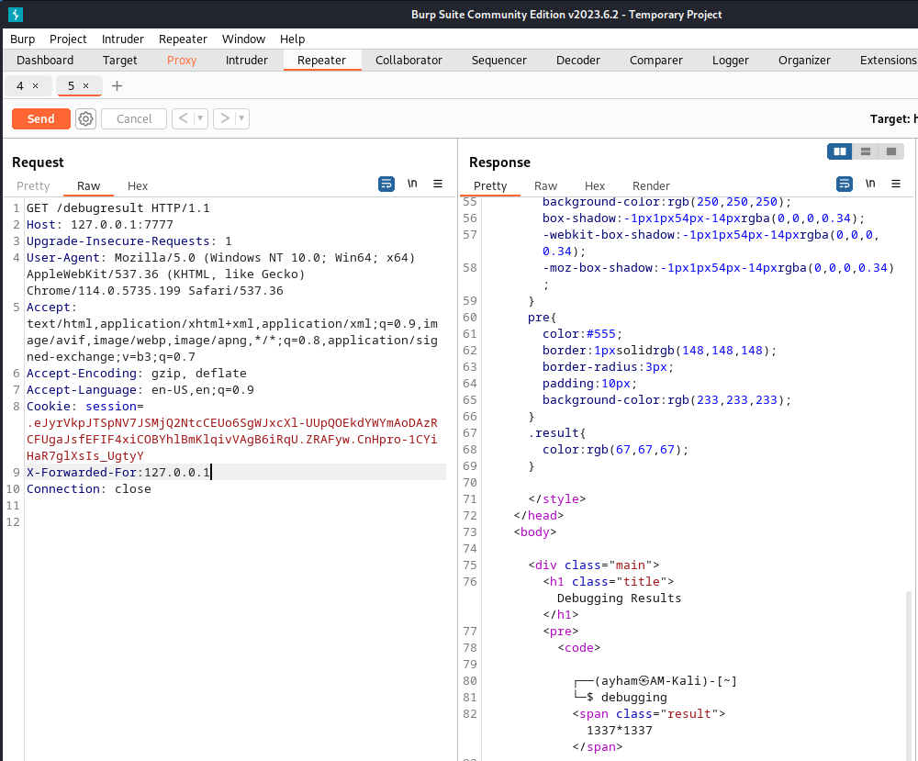The image size is (918, 761).
Task: Select Repeater tab 4
Action: click(20, 86)
